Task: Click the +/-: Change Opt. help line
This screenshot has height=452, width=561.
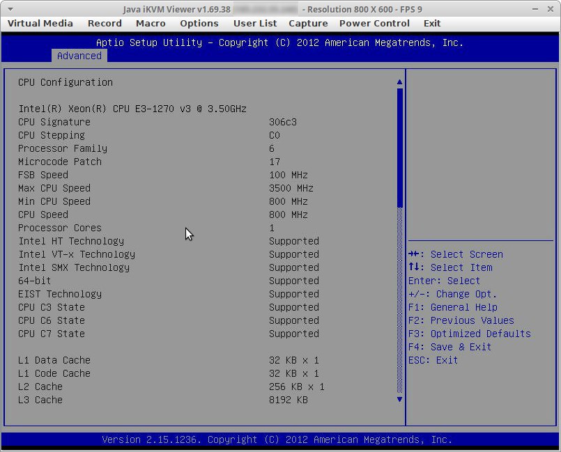Action: pos(452,294)
